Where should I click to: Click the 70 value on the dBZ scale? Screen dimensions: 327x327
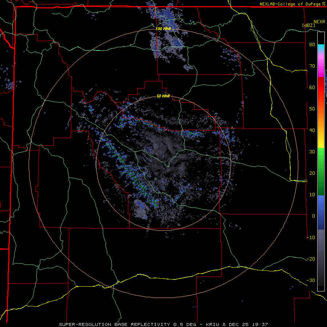click(x=312, y=66)
